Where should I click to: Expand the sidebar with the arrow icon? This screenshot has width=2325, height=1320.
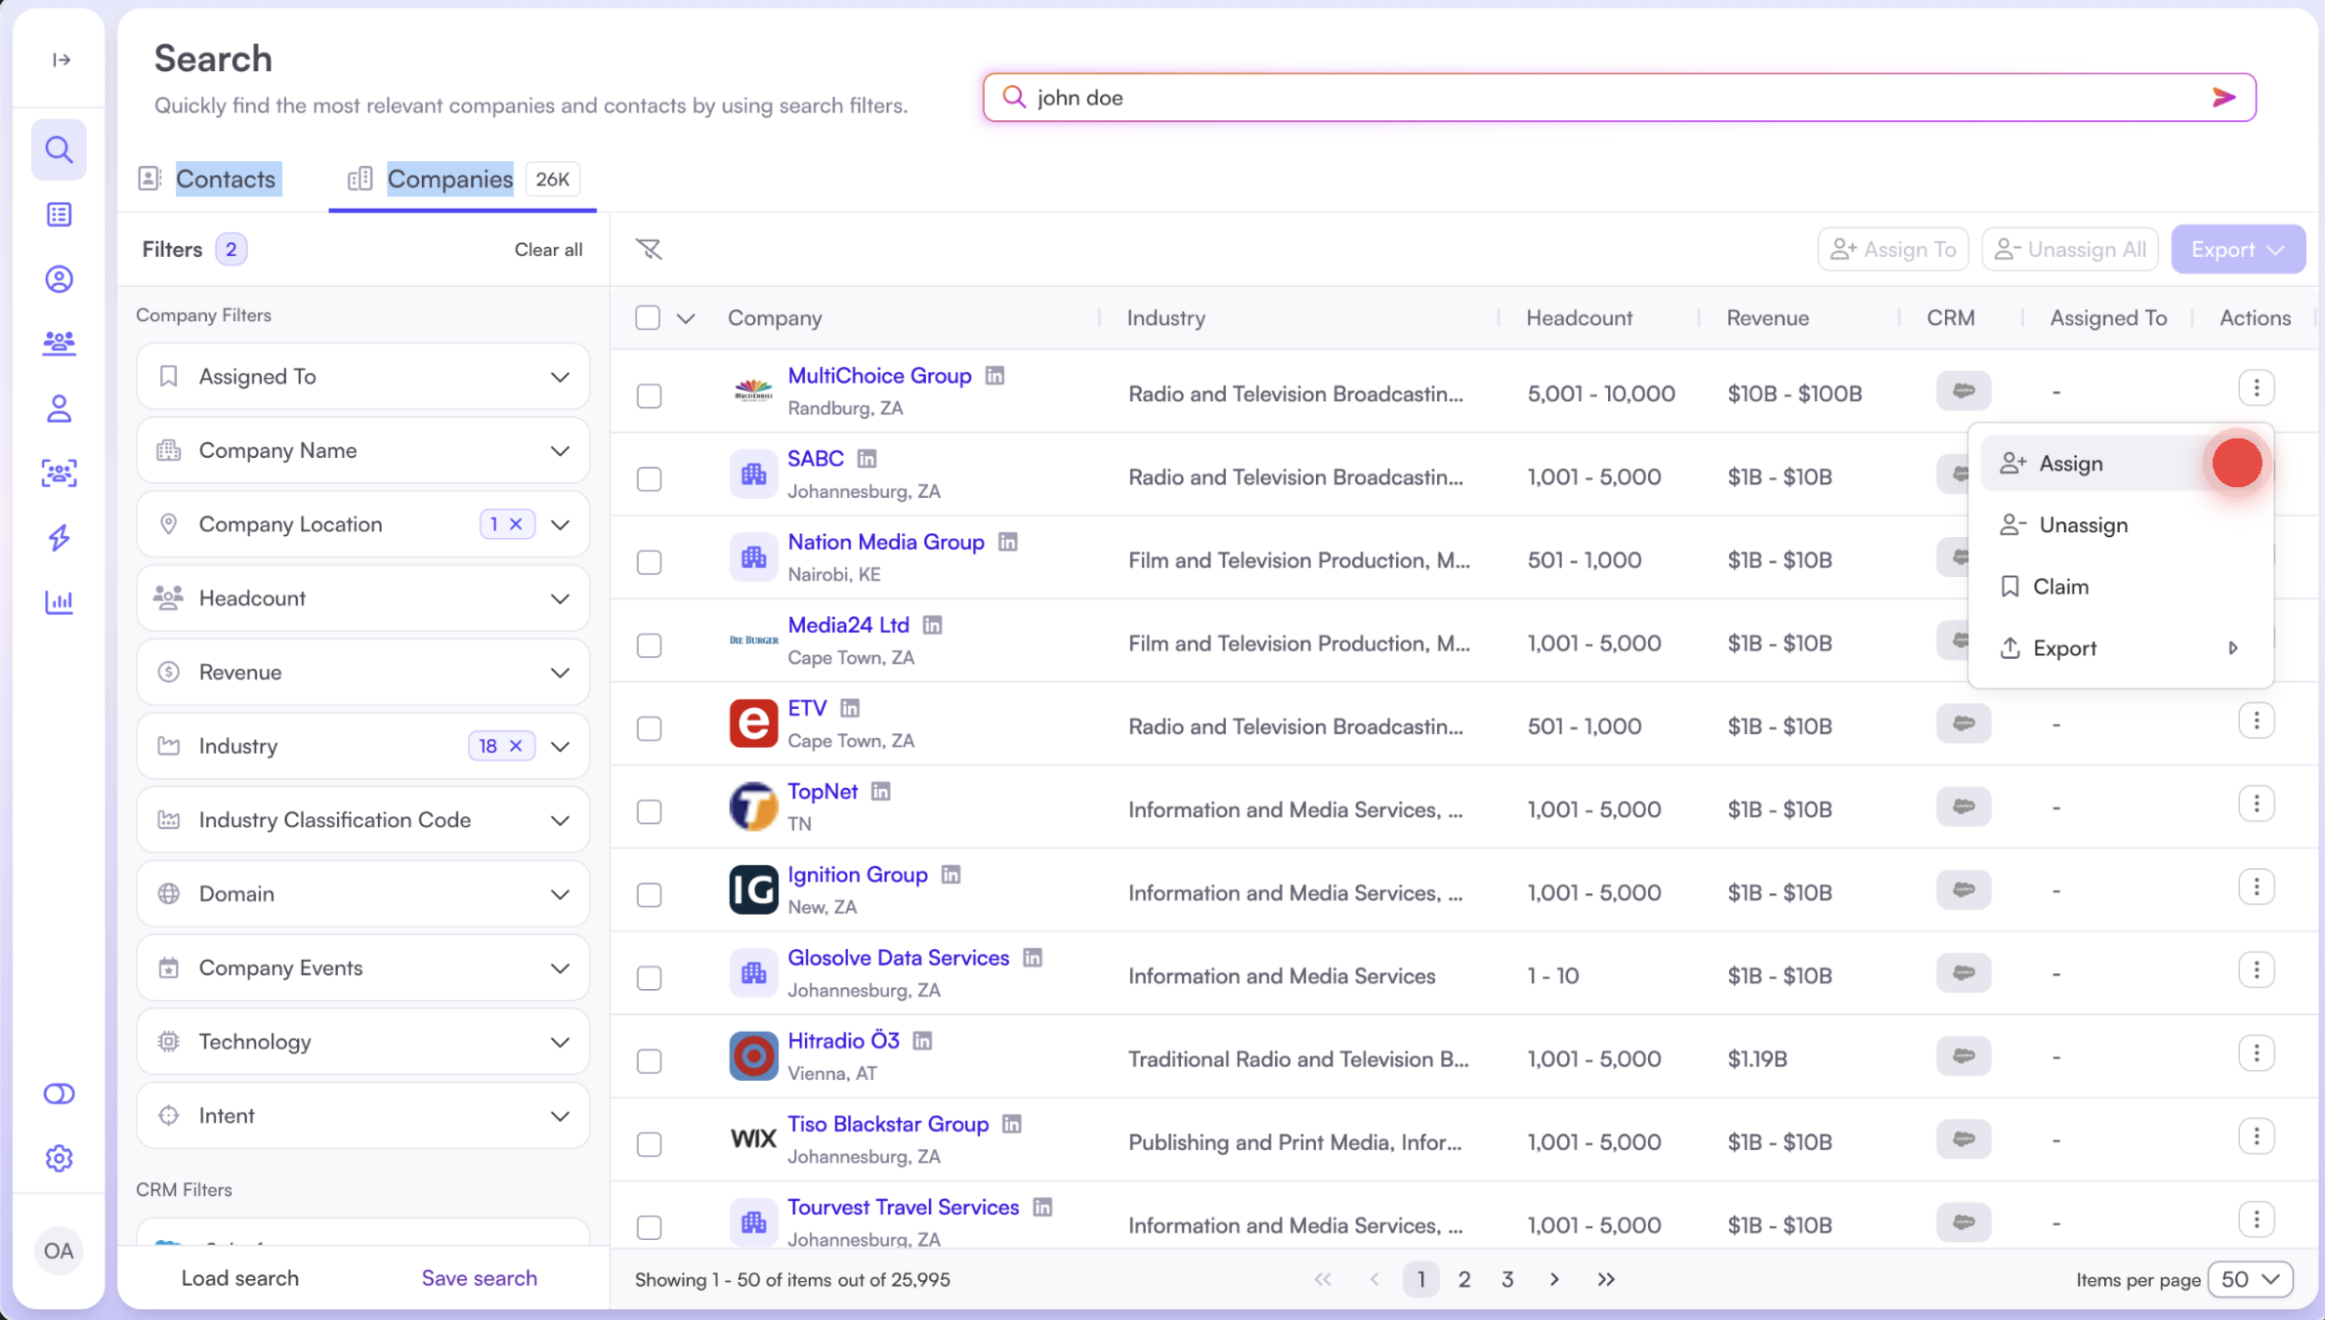(x=61, y=60)
